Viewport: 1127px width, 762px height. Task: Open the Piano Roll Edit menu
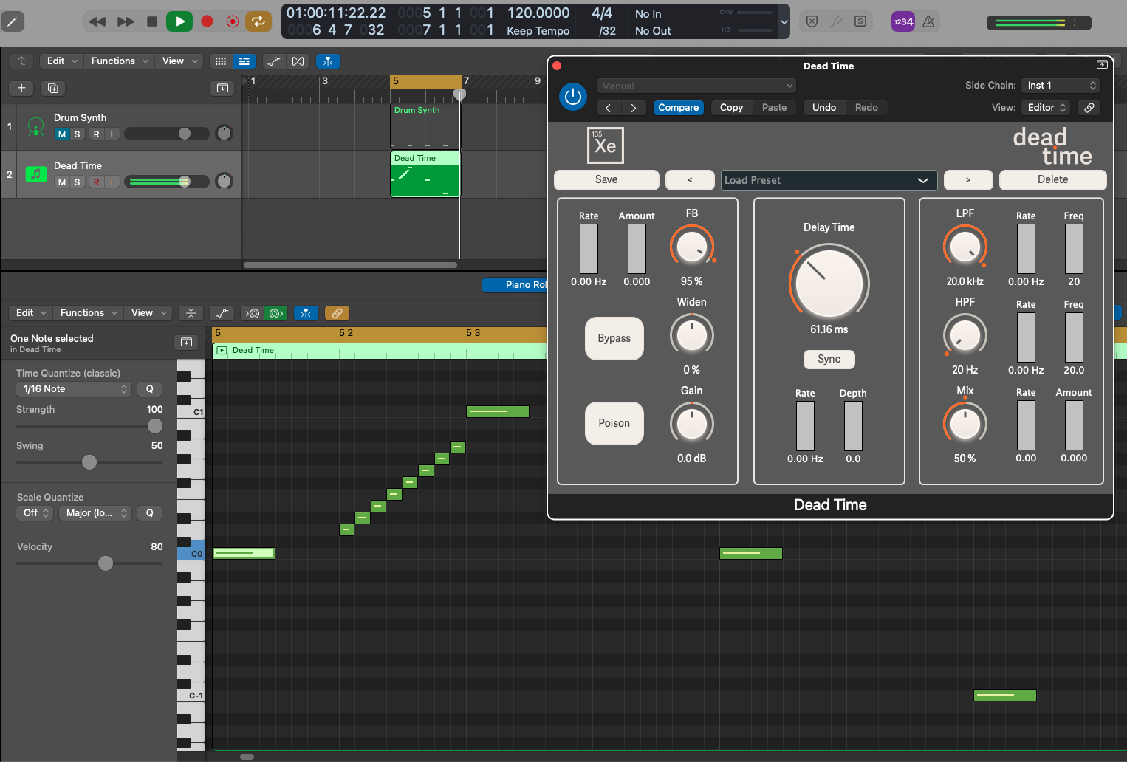tap(30, 313)
